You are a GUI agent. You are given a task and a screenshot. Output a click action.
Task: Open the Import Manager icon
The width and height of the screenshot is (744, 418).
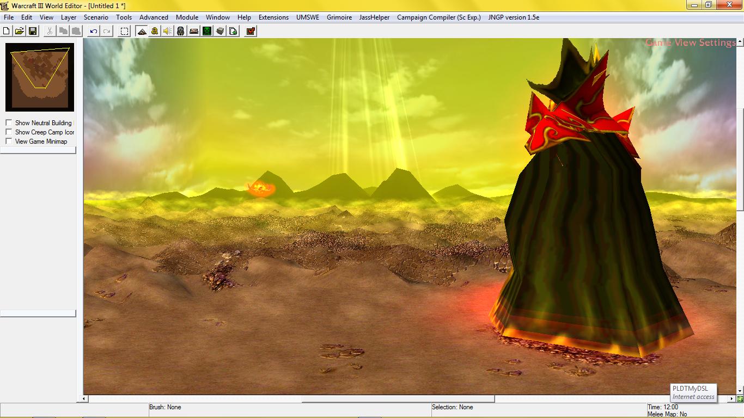point(233,32)
